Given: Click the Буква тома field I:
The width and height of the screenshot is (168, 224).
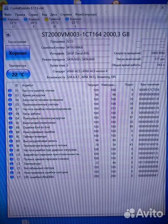Looking at the screenshot, I should (x=88, y=65).
